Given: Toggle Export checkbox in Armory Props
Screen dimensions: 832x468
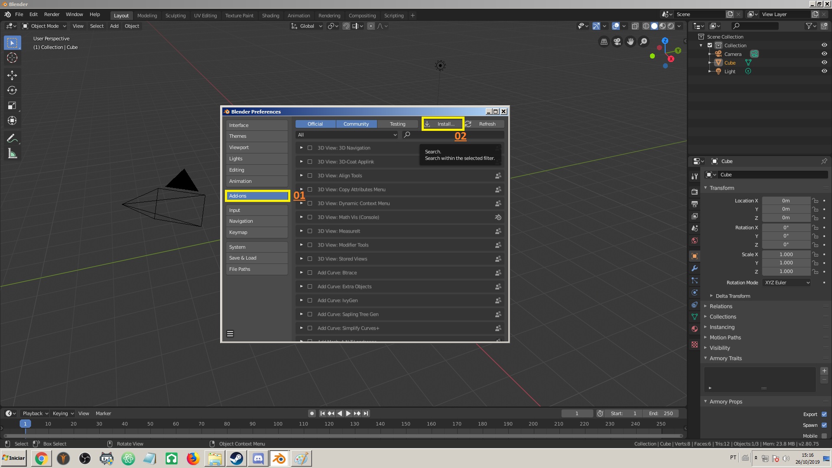Looking at the screenshot, I should (824, 414).
